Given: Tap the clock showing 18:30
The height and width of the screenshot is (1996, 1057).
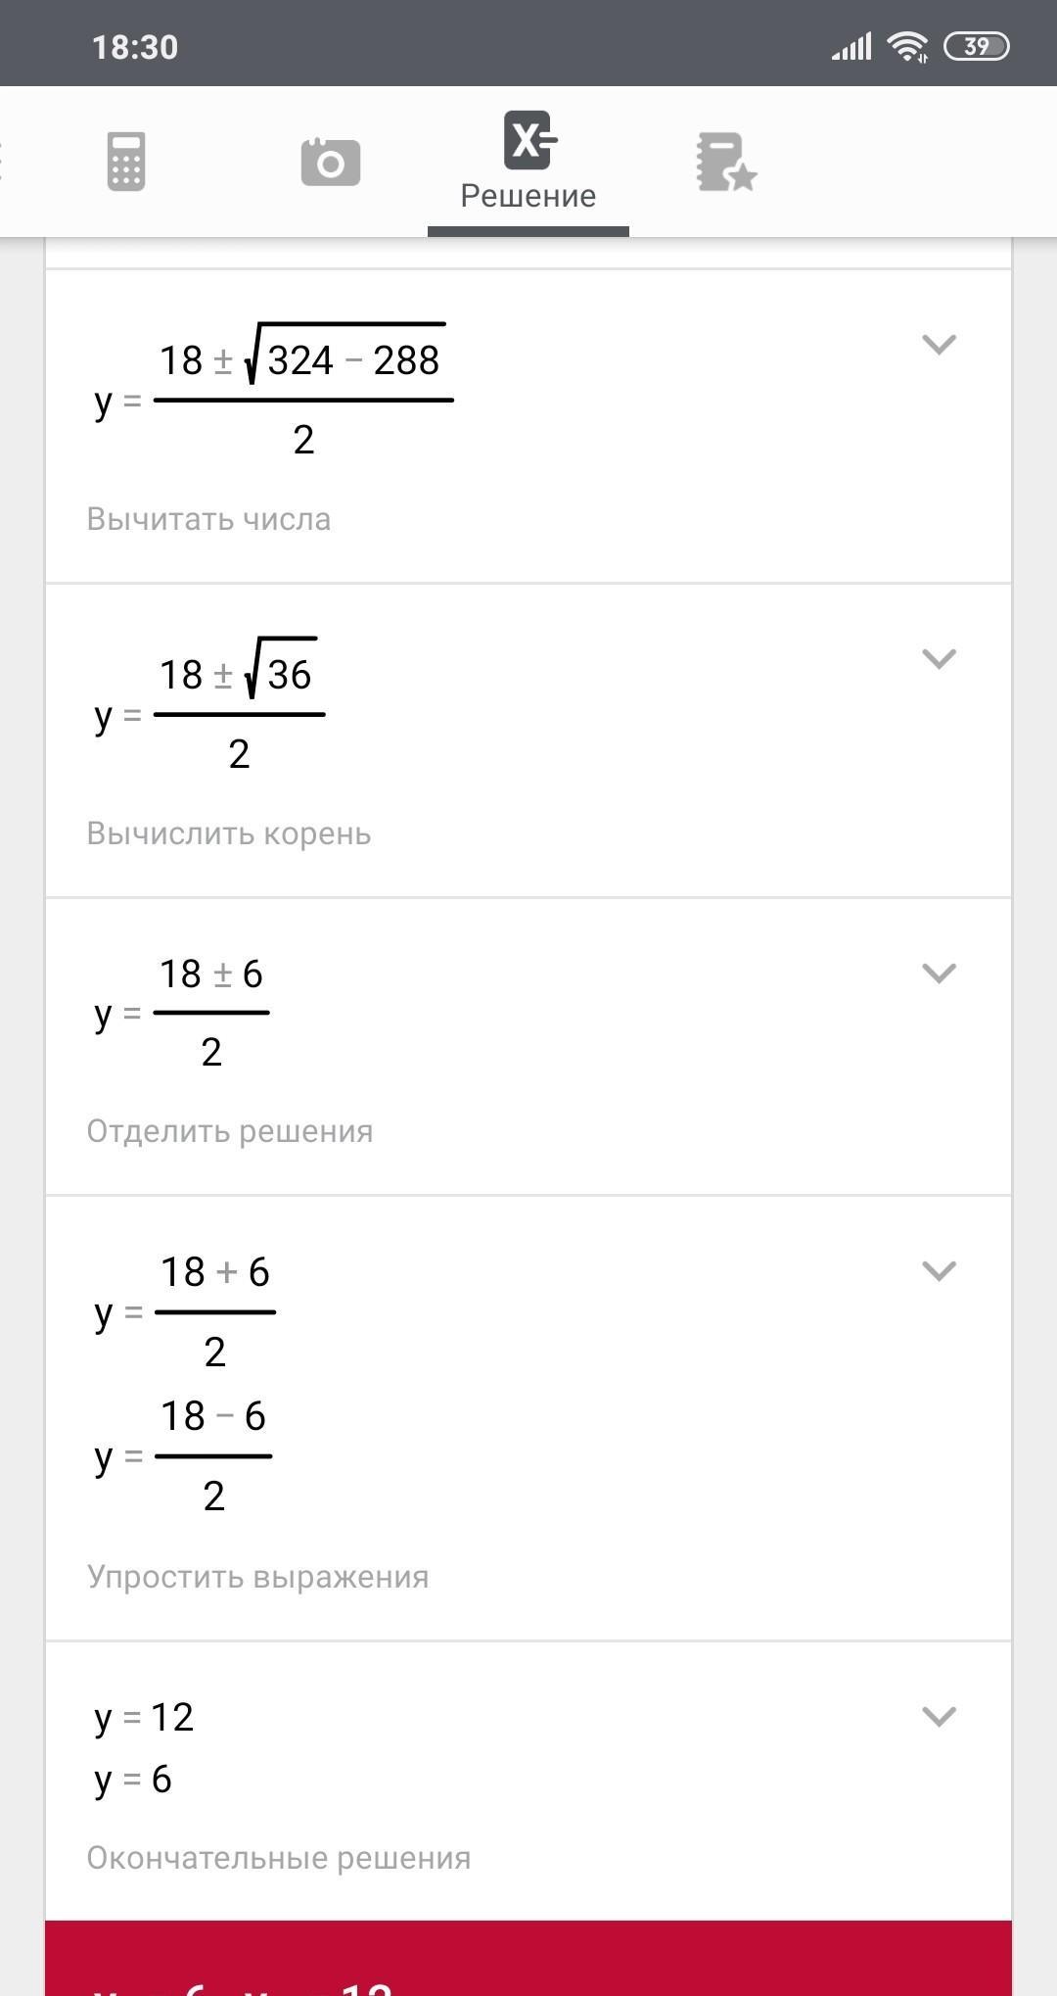Looking at the screenshot, I should click(135, 47).
